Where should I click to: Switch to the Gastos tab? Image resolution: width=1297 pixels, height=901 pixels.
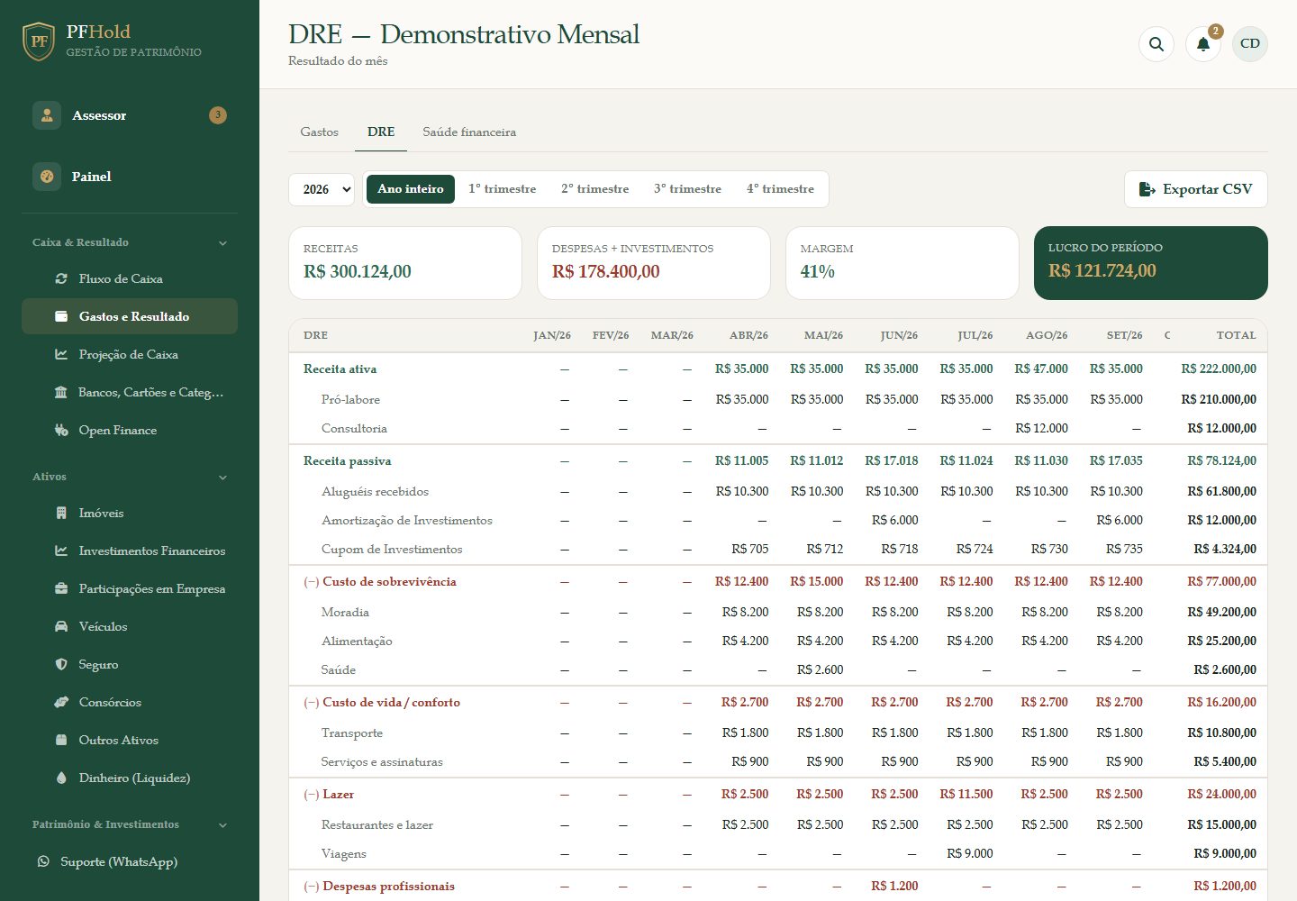[319, 132]
